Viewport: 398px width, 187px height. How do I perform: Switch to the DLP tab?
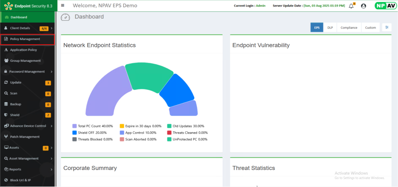(x=330, y=28)
